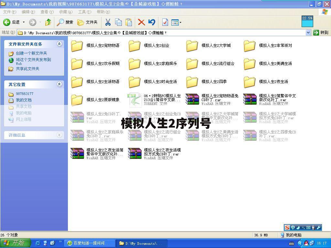The image size is (331, 248).
Task: Open the 987663177 folder link
Action: (x=25, y=94)
